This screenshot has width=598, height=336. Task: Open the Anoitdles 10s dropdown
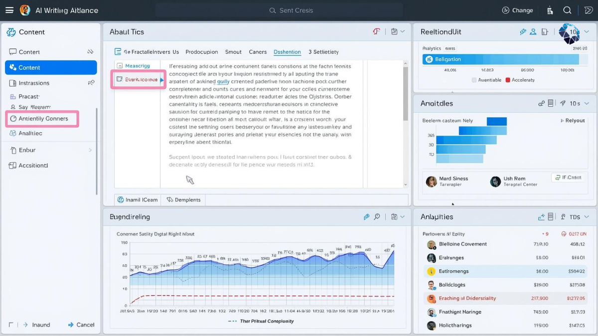coord(580,104)
